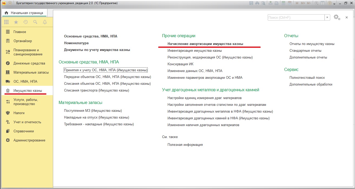Image resolution: width=355 pixels, height=189 pixels.
Task: Open notifications bell icon
Action: [45, 22]
